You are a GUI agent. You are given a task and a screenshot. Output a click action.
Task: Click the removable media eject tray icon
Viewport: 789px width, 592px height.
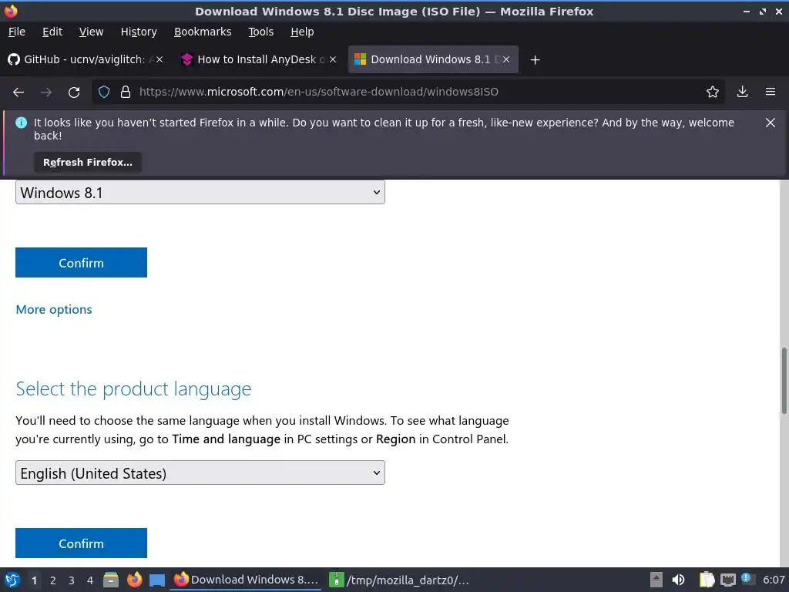[x=656, y=580]
